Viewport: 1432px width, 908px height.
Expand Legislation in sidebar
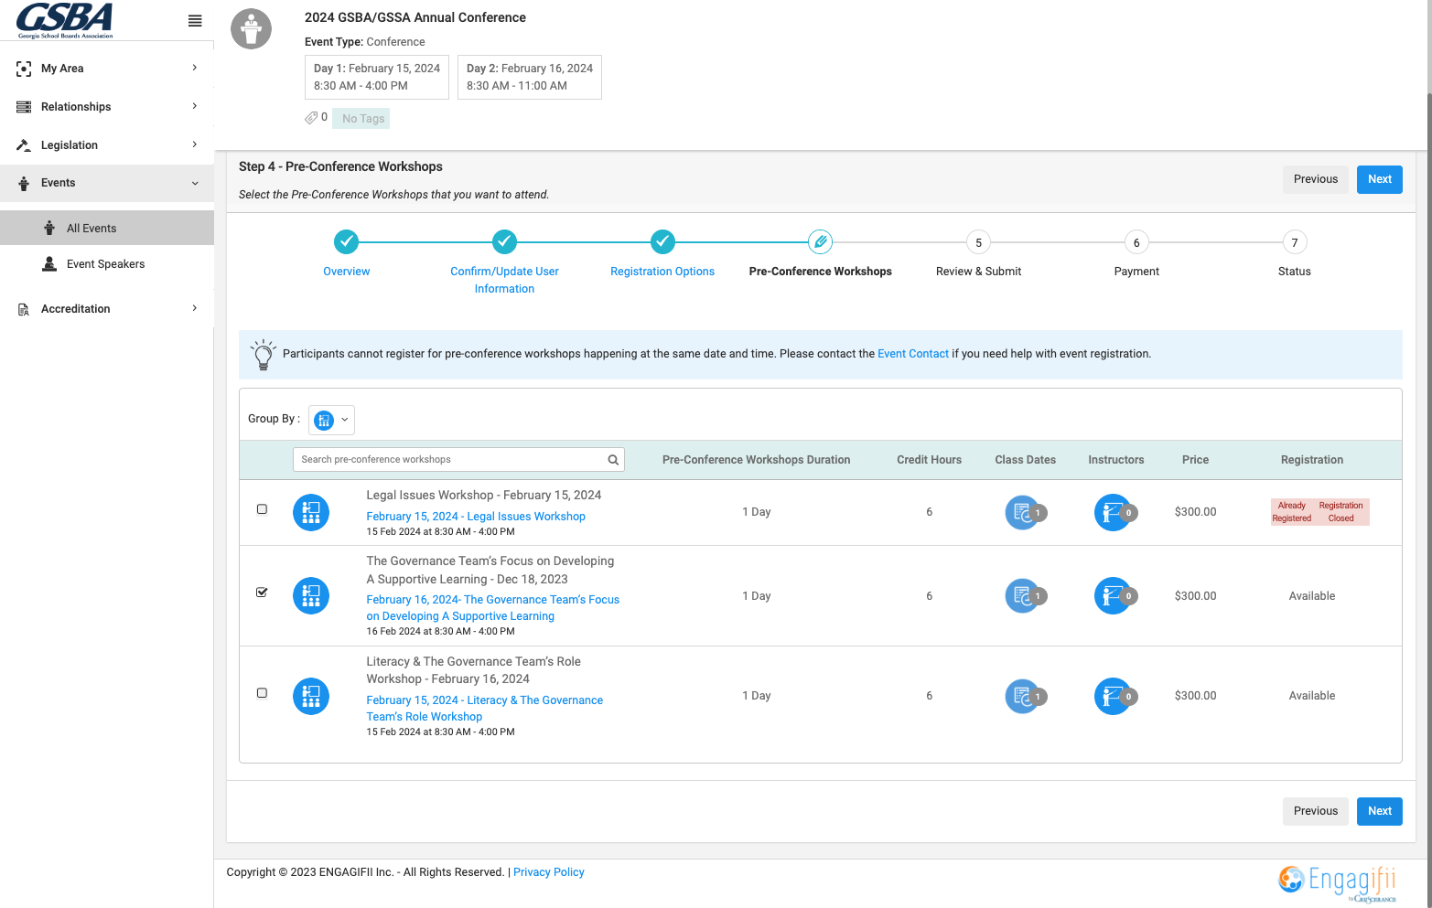pyautogui.click(x=107, y=145)
